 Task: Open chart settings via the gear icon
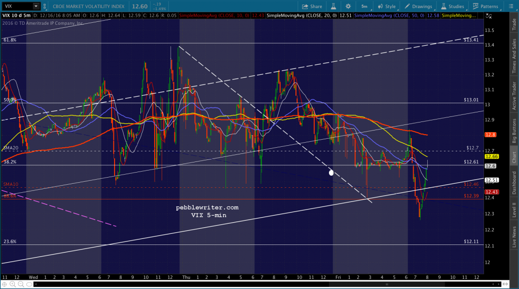348,7
